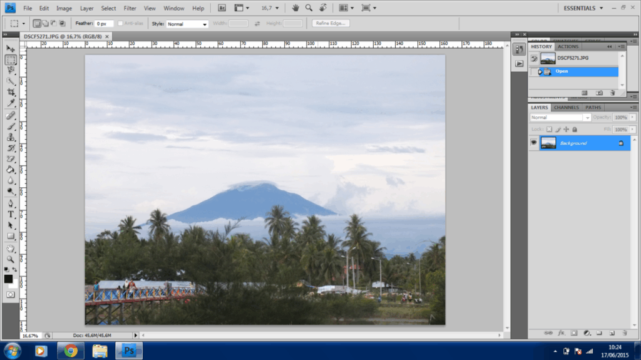Screen dimensions: 641x360
Task: Delete current history state trash icon
Action: [612, 93]
